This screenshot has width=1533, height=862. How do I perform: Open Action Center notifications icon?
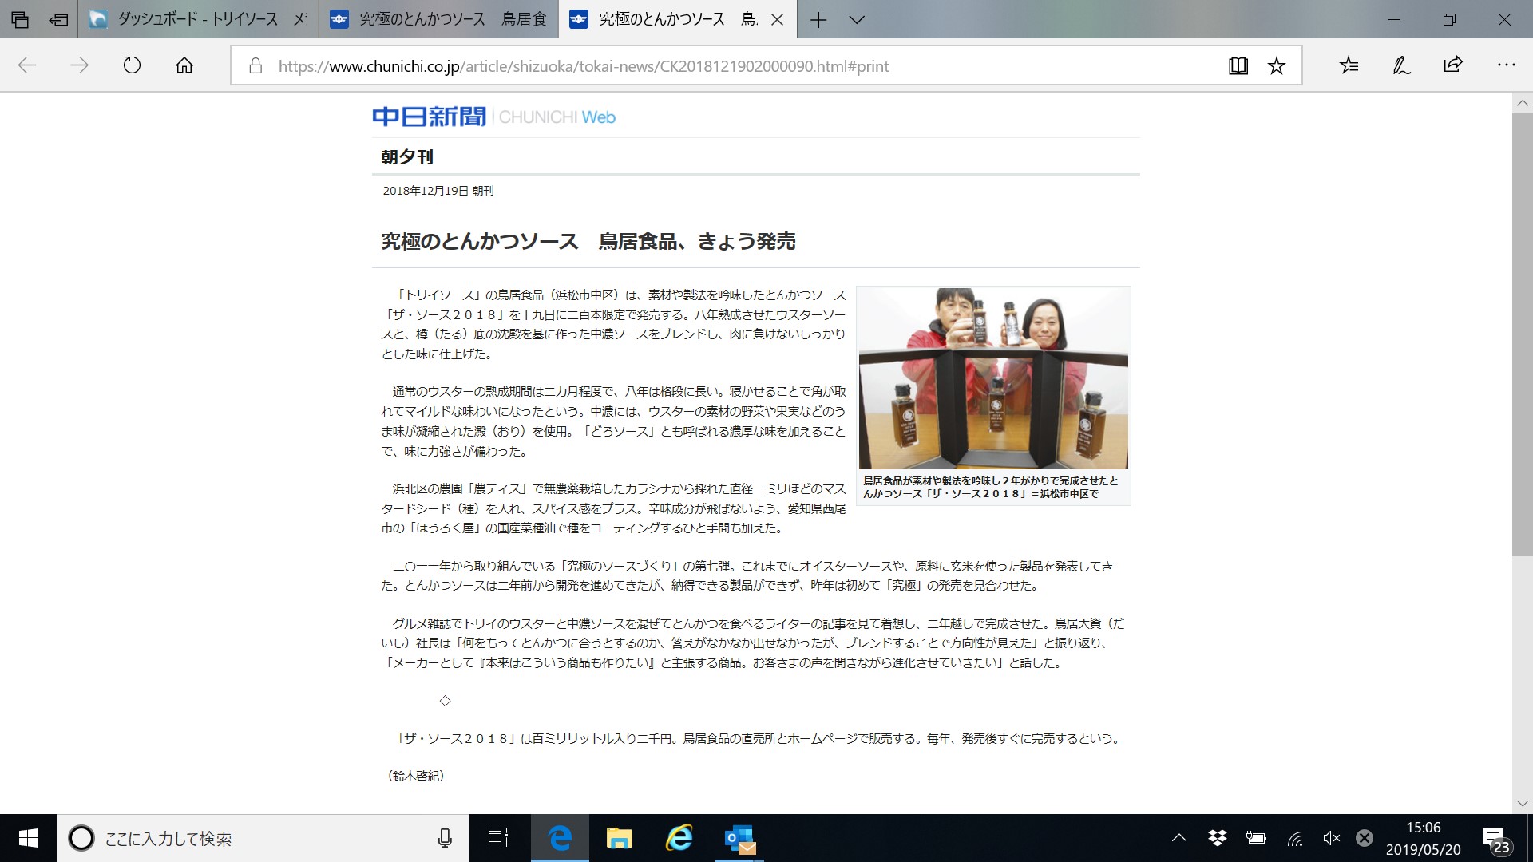click(1495, 840)
